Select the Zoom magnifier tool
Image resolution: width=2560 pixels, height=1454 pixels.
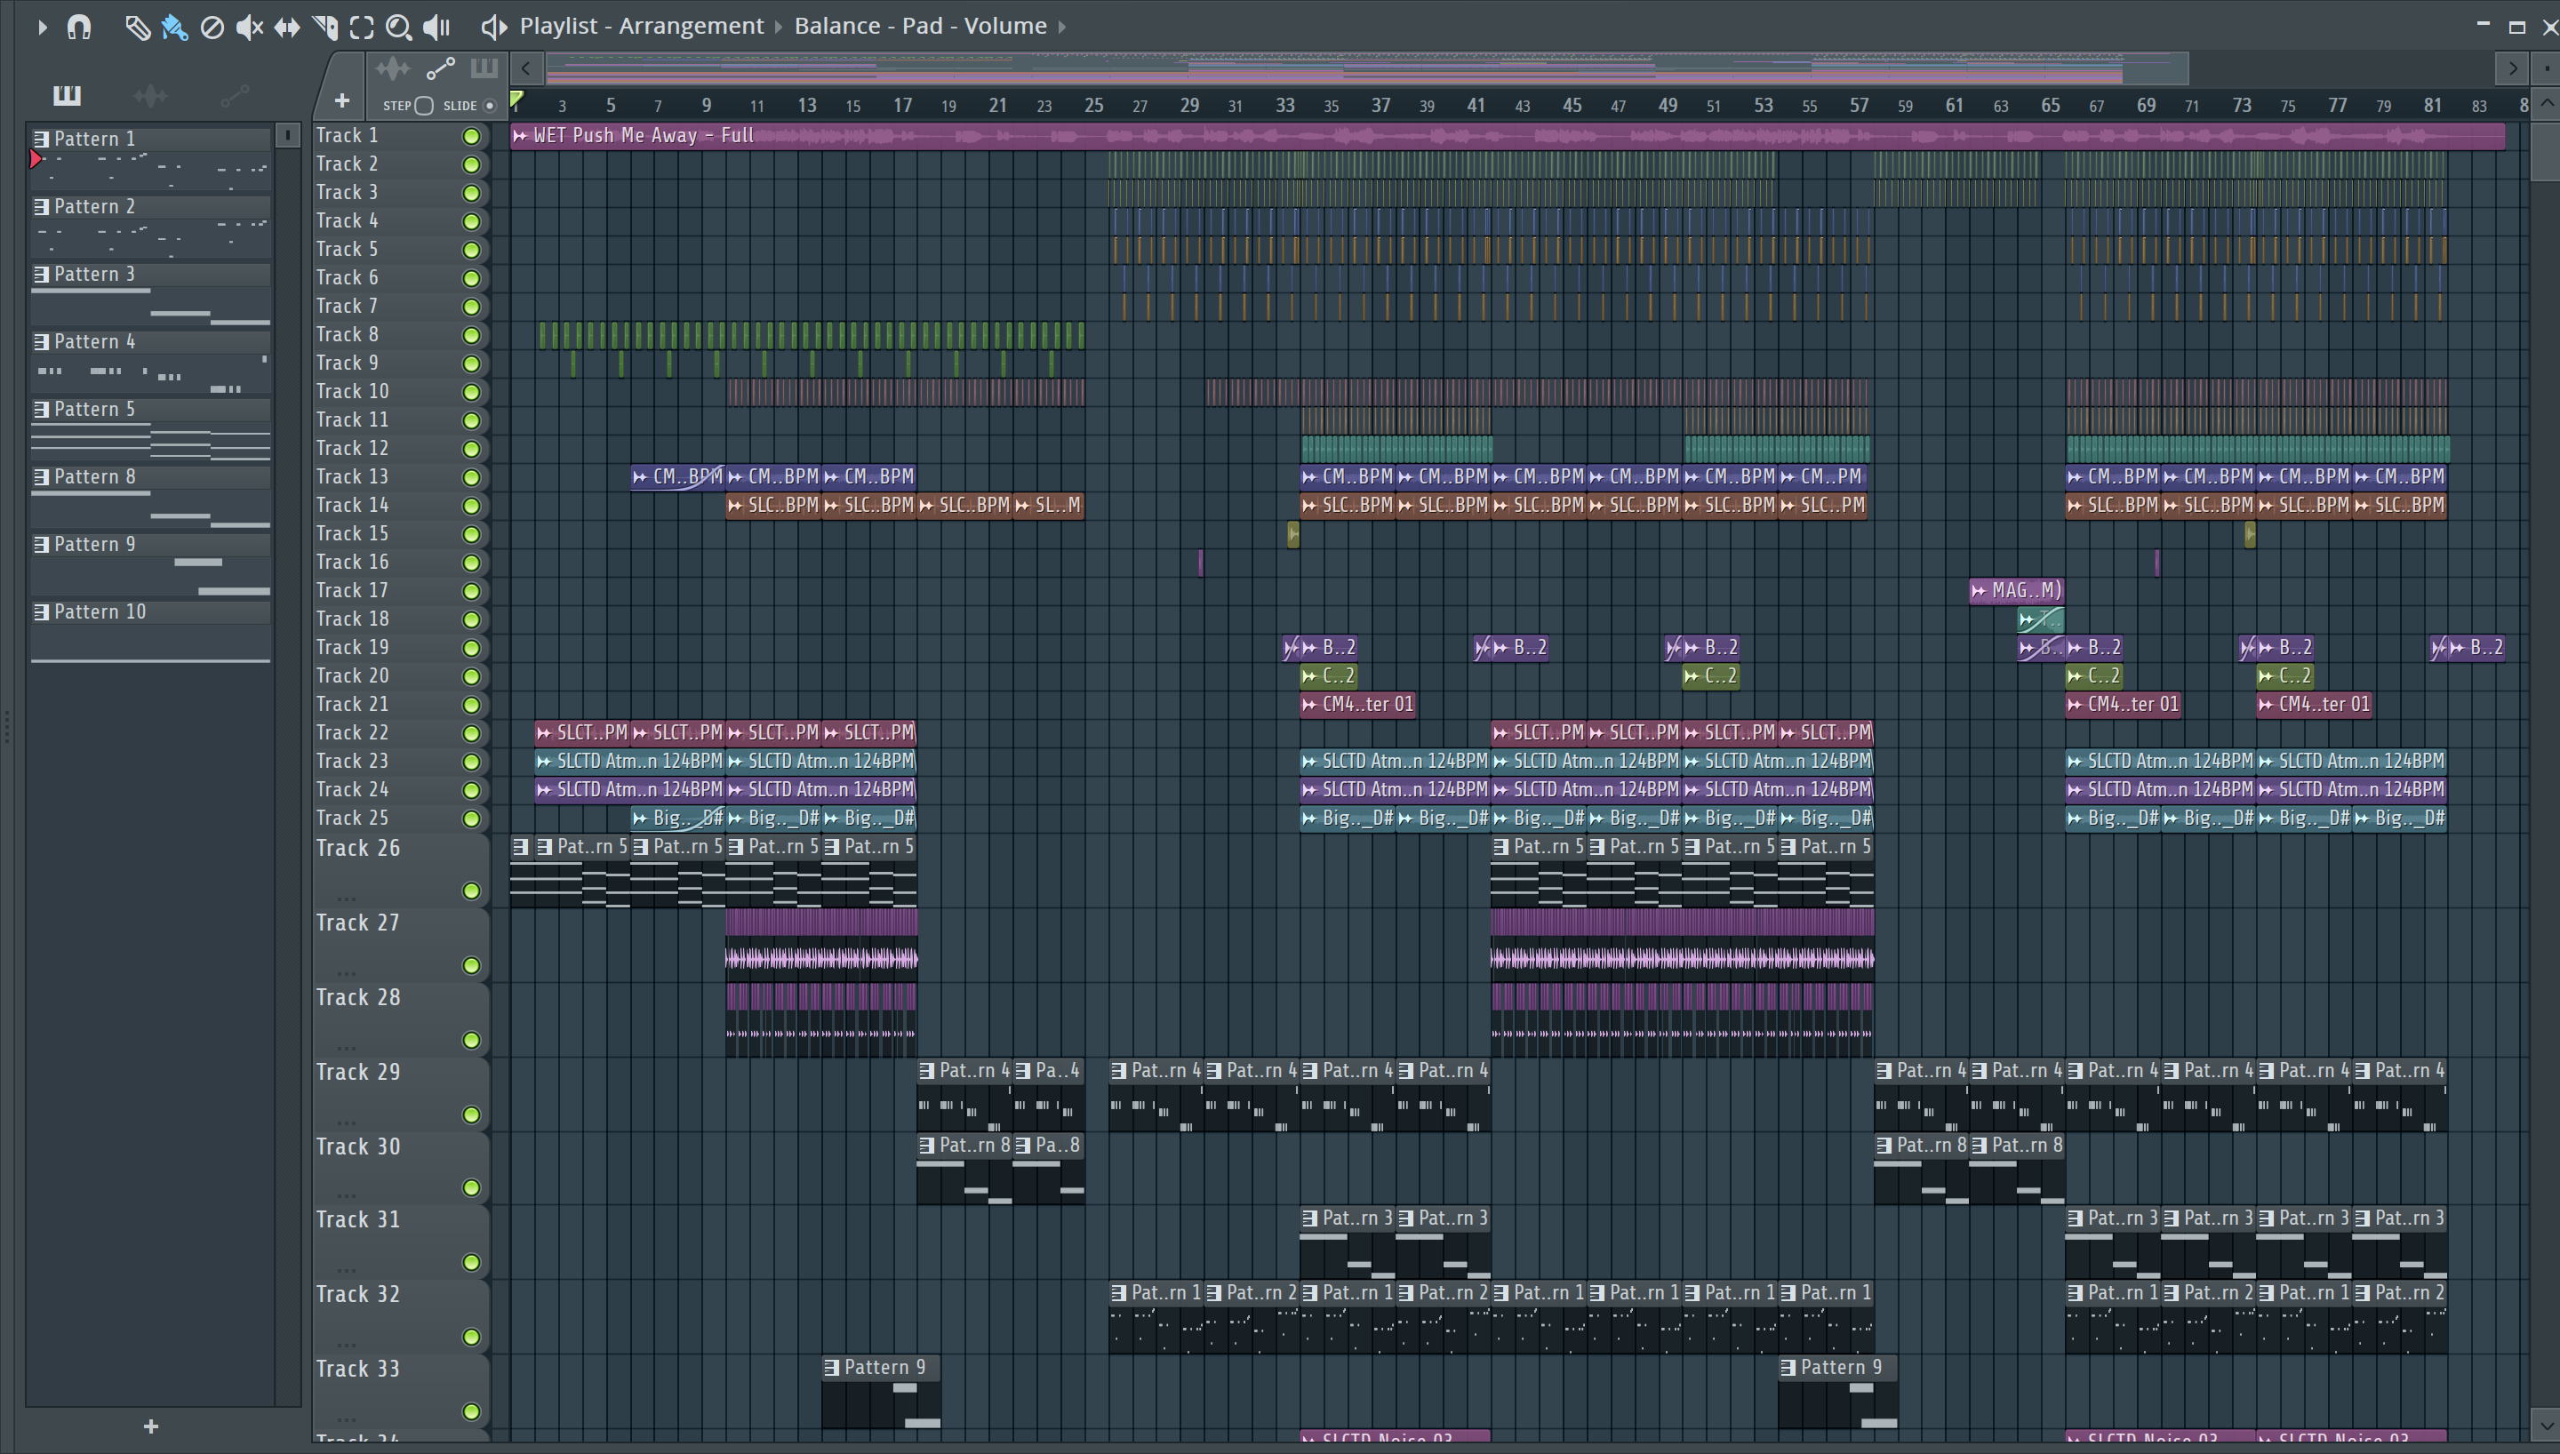398,27
